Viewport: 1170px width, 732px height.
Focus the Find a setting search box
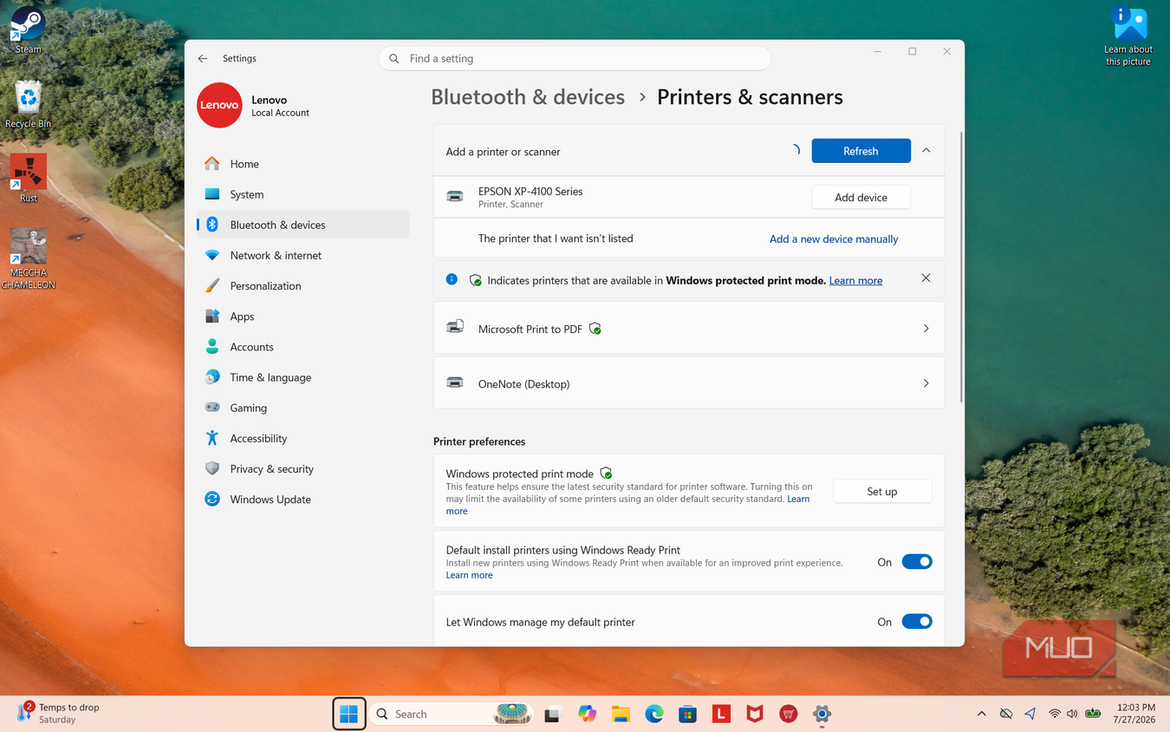(575, 58)
